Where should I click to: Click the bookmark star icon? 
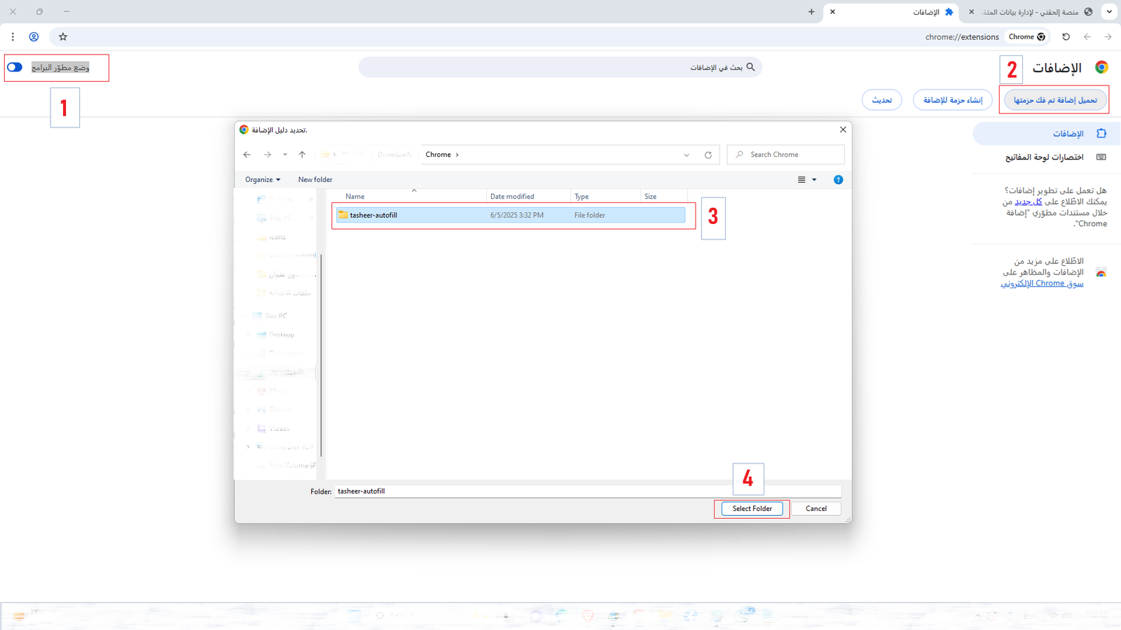tap(63, 36)
